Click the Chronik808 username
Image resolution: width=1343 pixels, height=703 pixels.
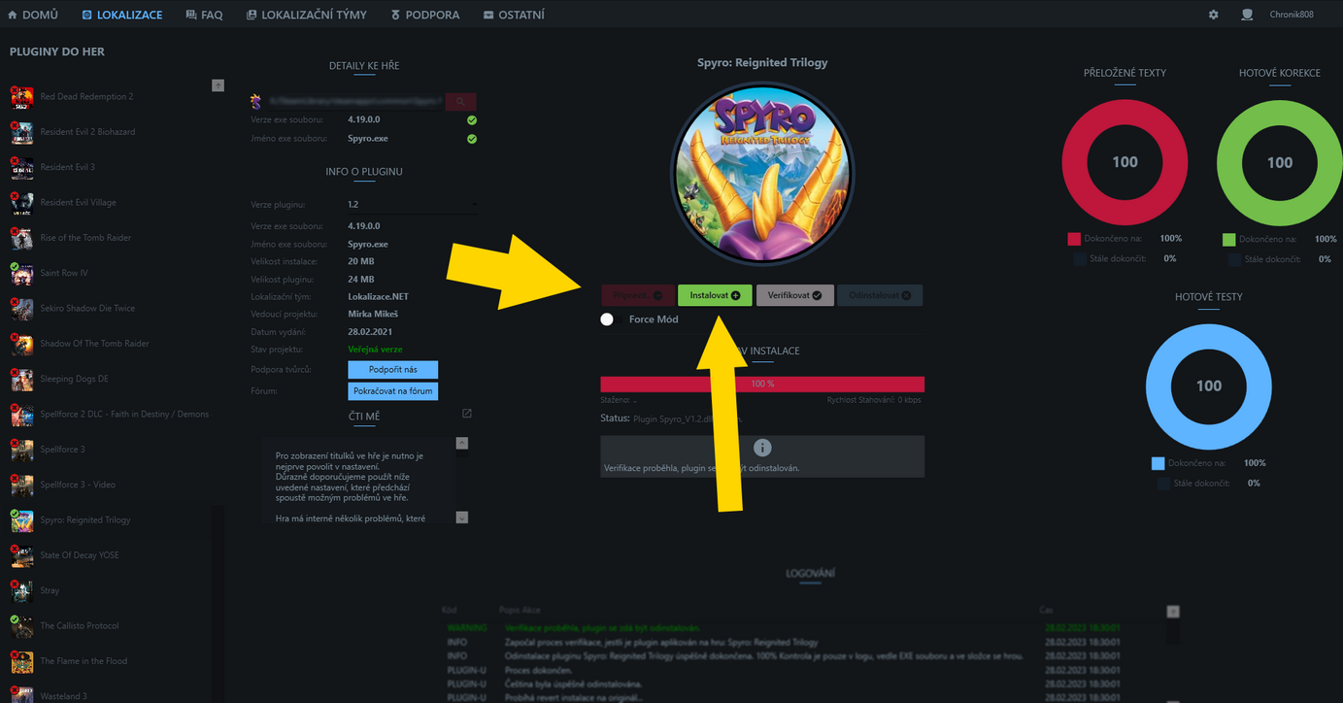[x=1293, y=15]
